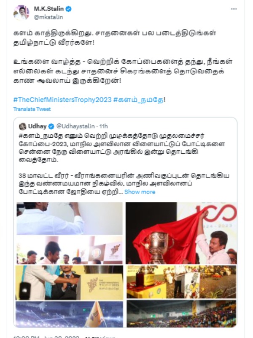The image size is (253, 338).
Task: Open the photo of trophy unveiled with red cloth
Action: (181, 233)
